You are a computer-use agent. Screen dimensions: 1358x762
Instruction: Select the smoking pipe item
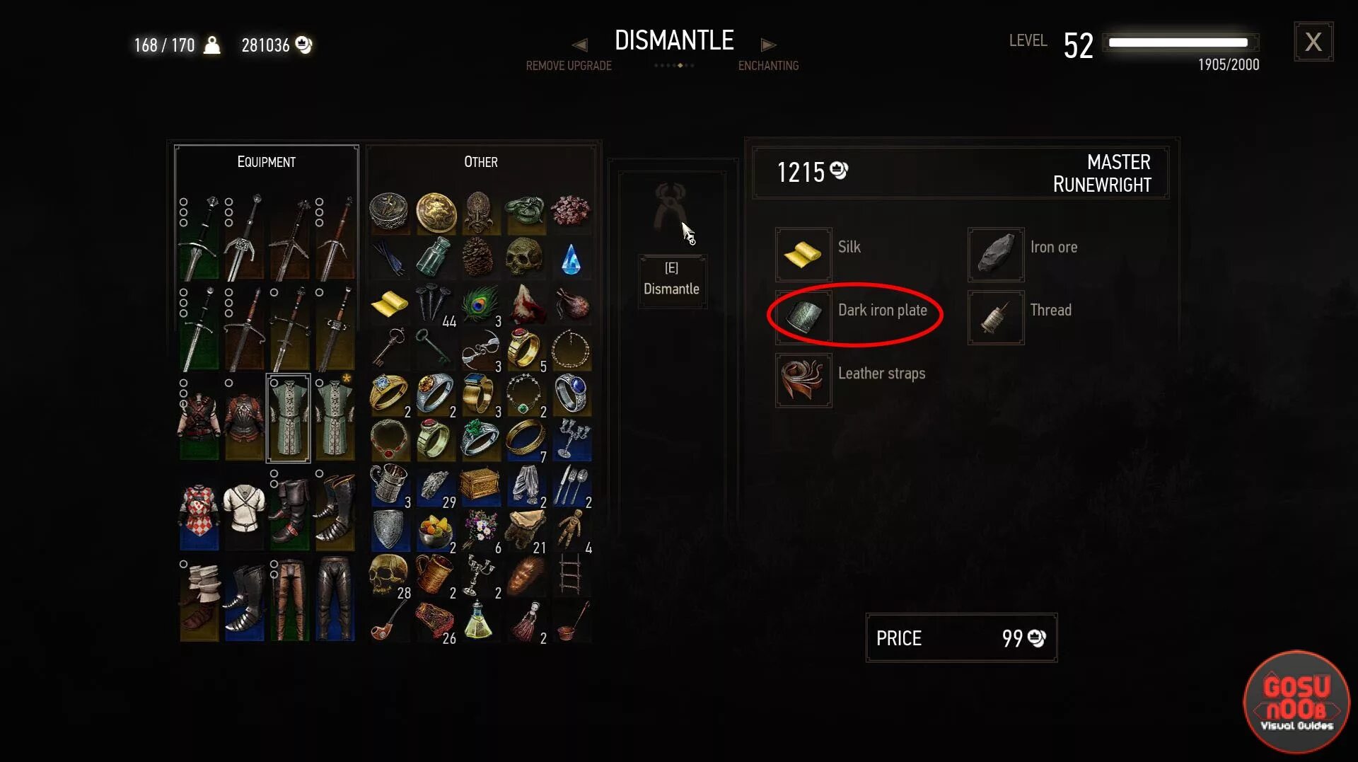pyautogui.click(x=389, y=620)
